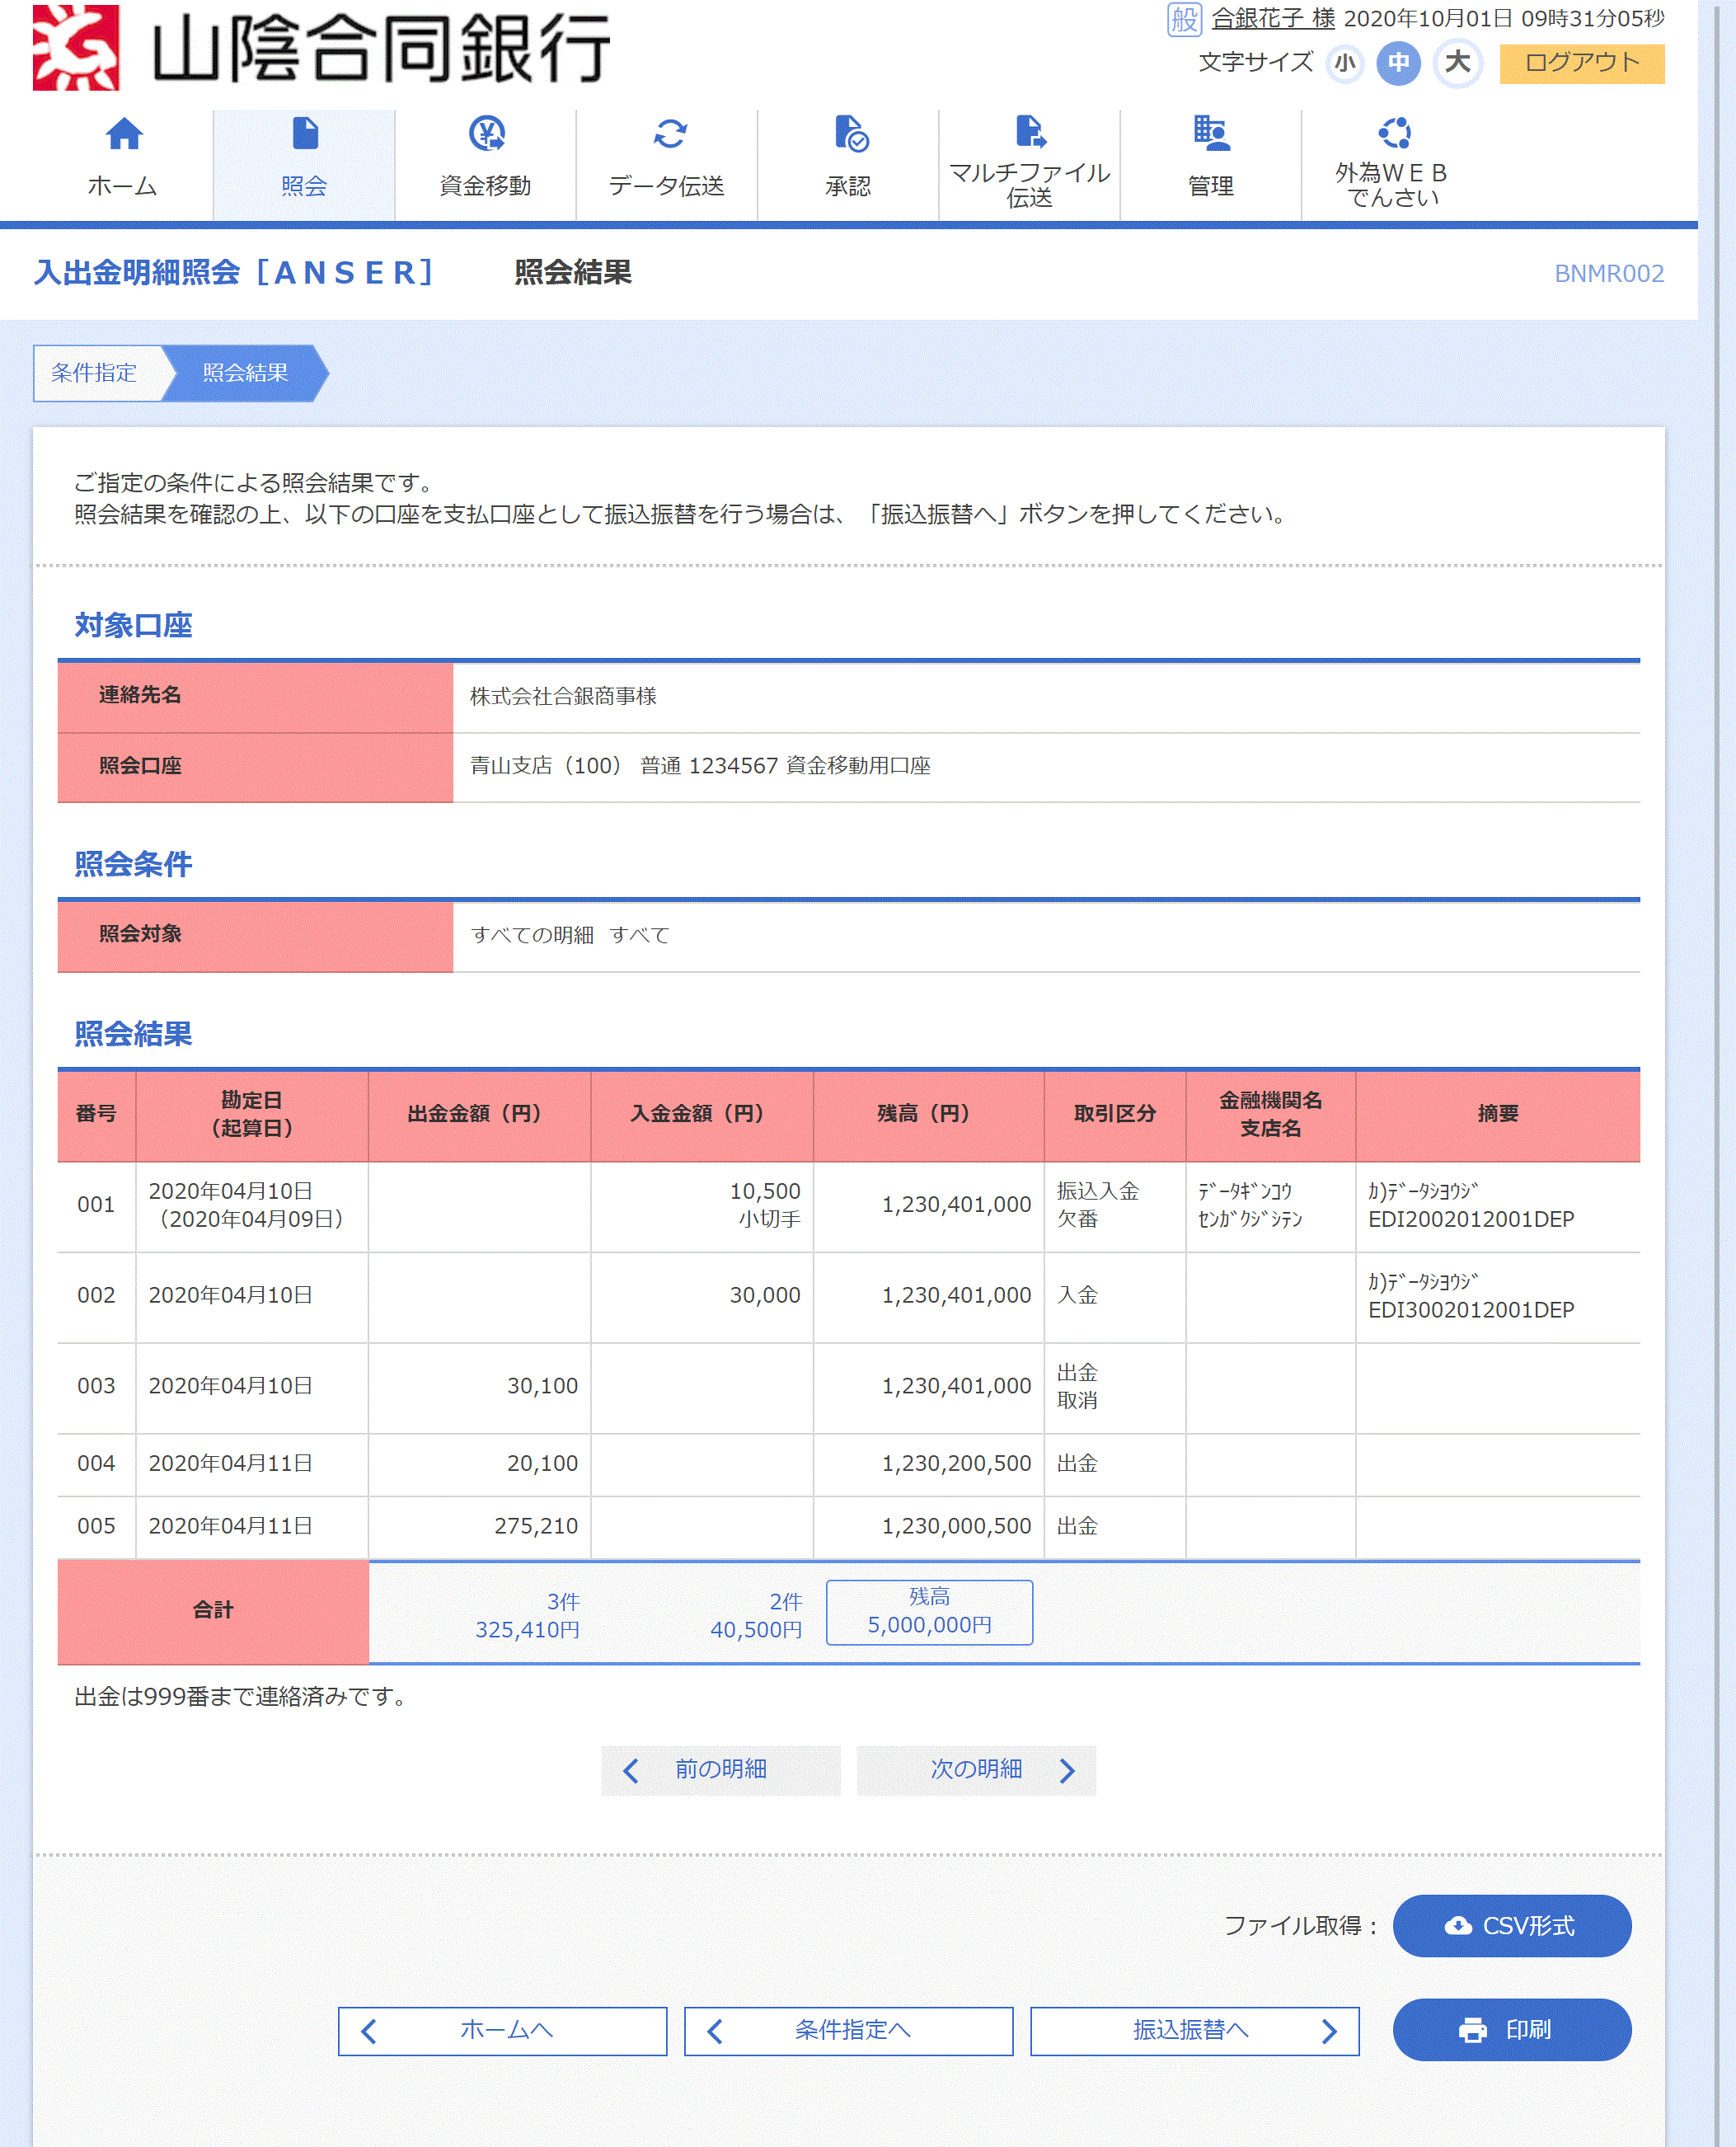Show 前の明細 previous details text
The width and height of the screenshot is (1736, 2147).
[721, 1769]
